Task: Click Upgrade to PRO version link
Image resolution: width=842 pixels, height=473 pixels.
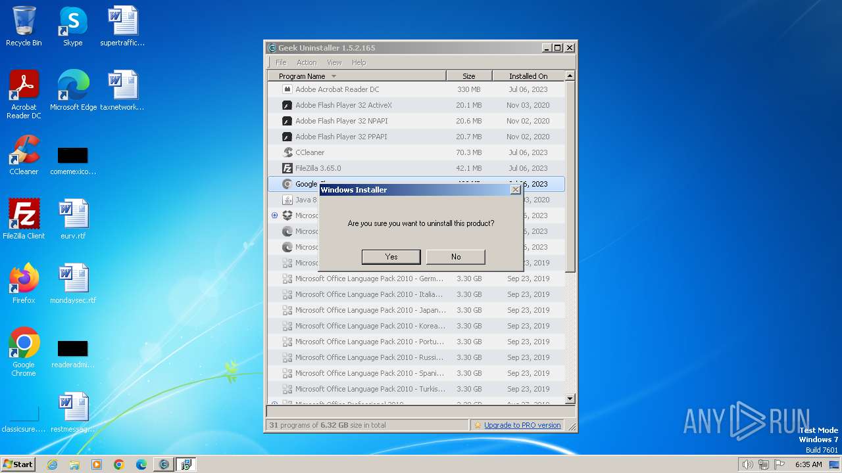Action: coord(522,425)
